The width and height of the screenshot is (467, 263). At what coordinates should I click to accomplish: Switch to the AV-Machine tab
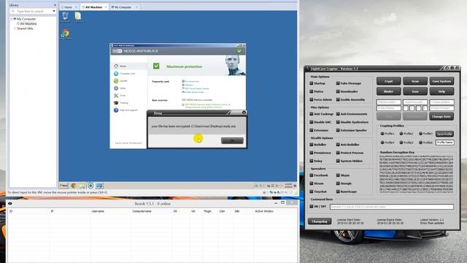[x=94, y=7]
